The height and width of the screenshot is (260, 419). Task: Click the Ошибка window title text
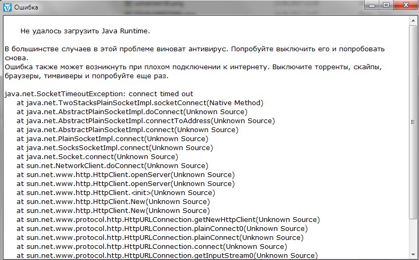pyautogui.click(x=26, y=7)
